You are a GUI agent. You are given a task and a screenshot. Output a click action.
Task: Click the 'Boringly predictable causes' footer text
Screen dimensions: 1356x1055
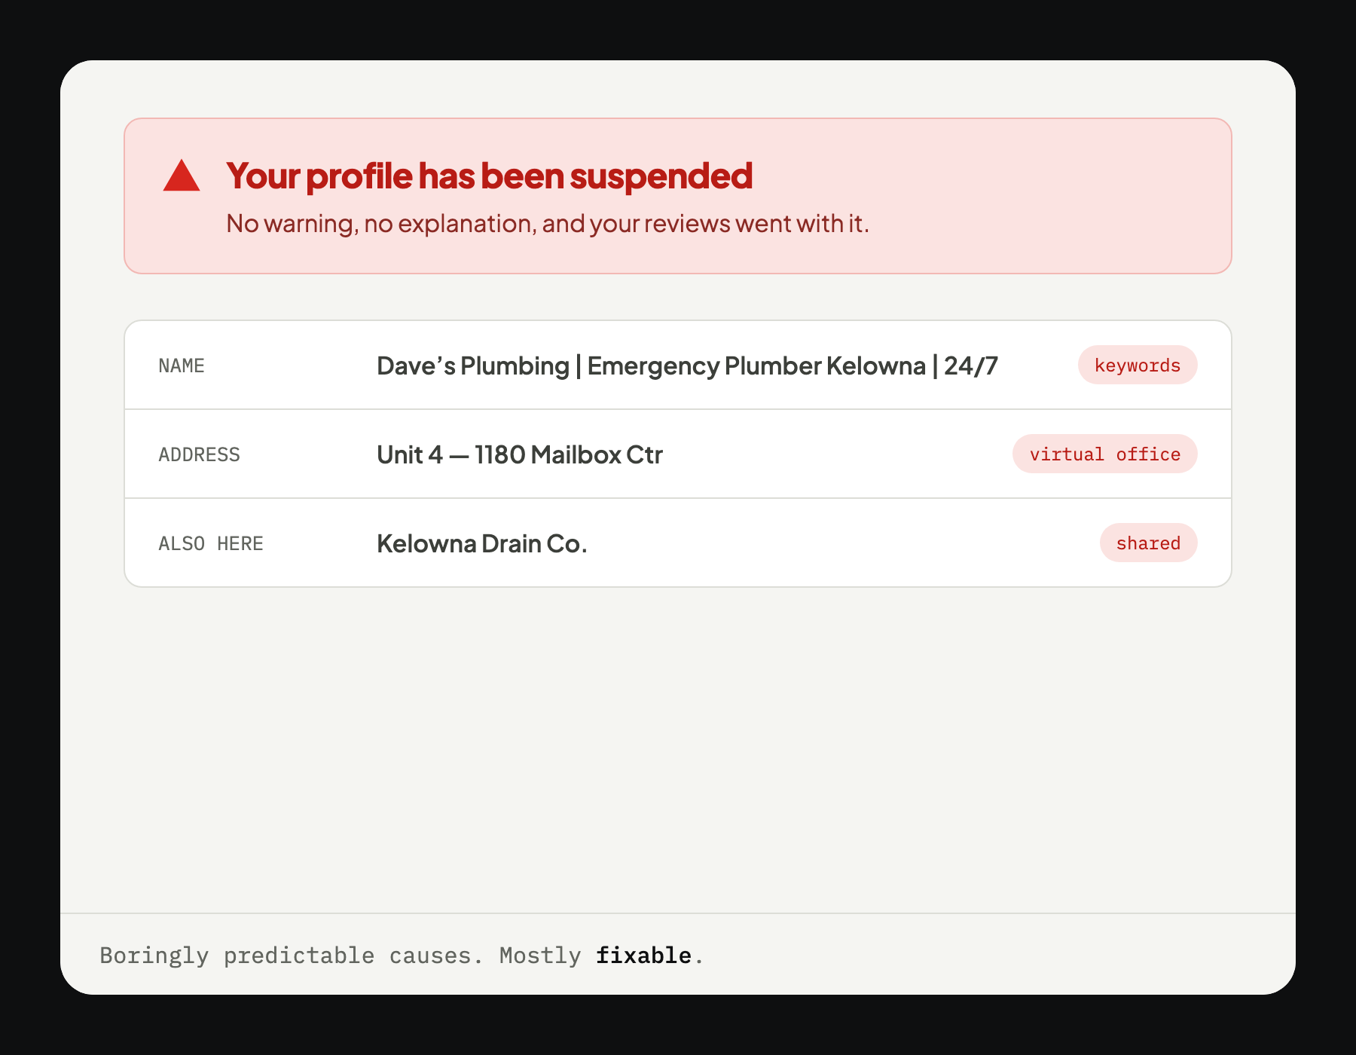pyautogui.click(x=292, y=956)
